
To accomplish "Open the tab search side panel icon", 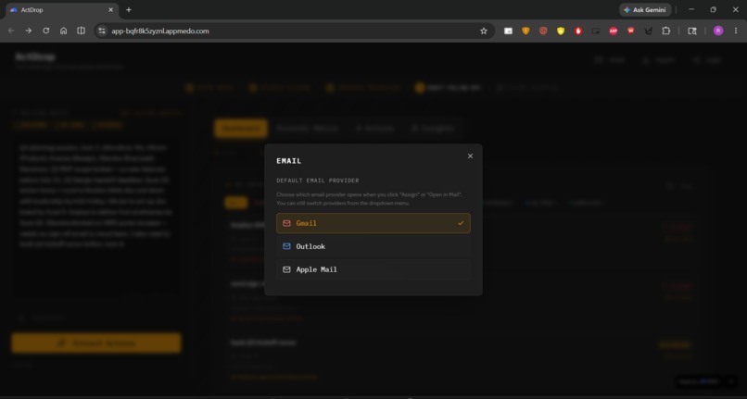I will [692, 31].
